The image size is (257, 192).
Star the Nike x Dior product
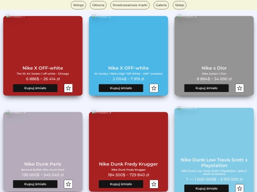pyautogui.click(x=239, y=88)
